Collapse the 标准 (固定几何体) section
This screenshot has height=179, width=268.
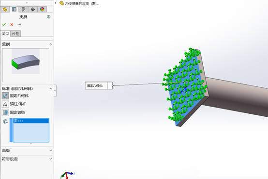click(x=51, y=89)
